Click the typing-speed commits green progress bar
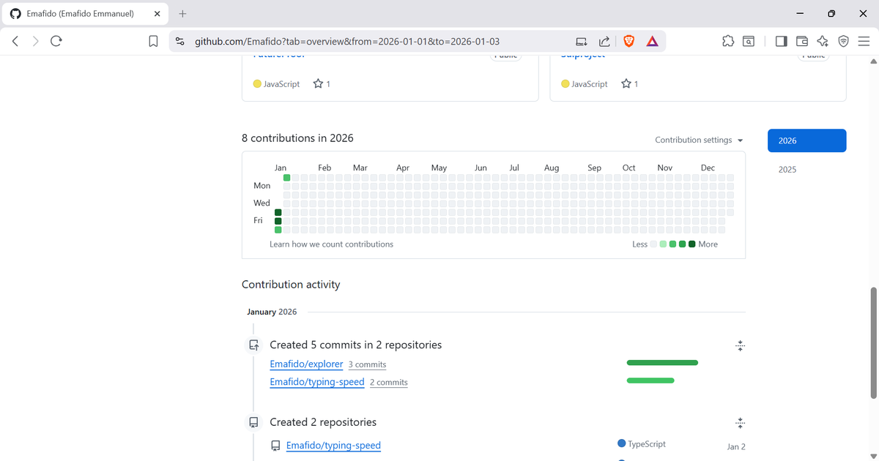 pyautogui.click(x=650, y=381)
